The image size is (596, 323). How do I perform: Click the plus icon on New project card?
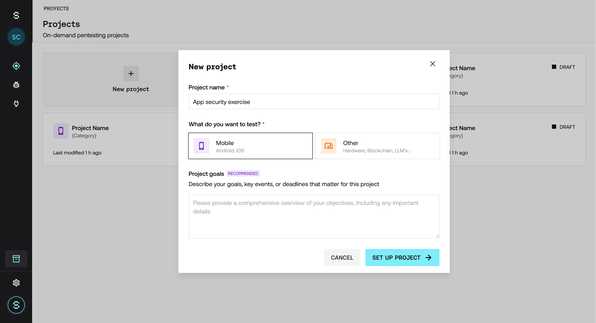(131, 74)
